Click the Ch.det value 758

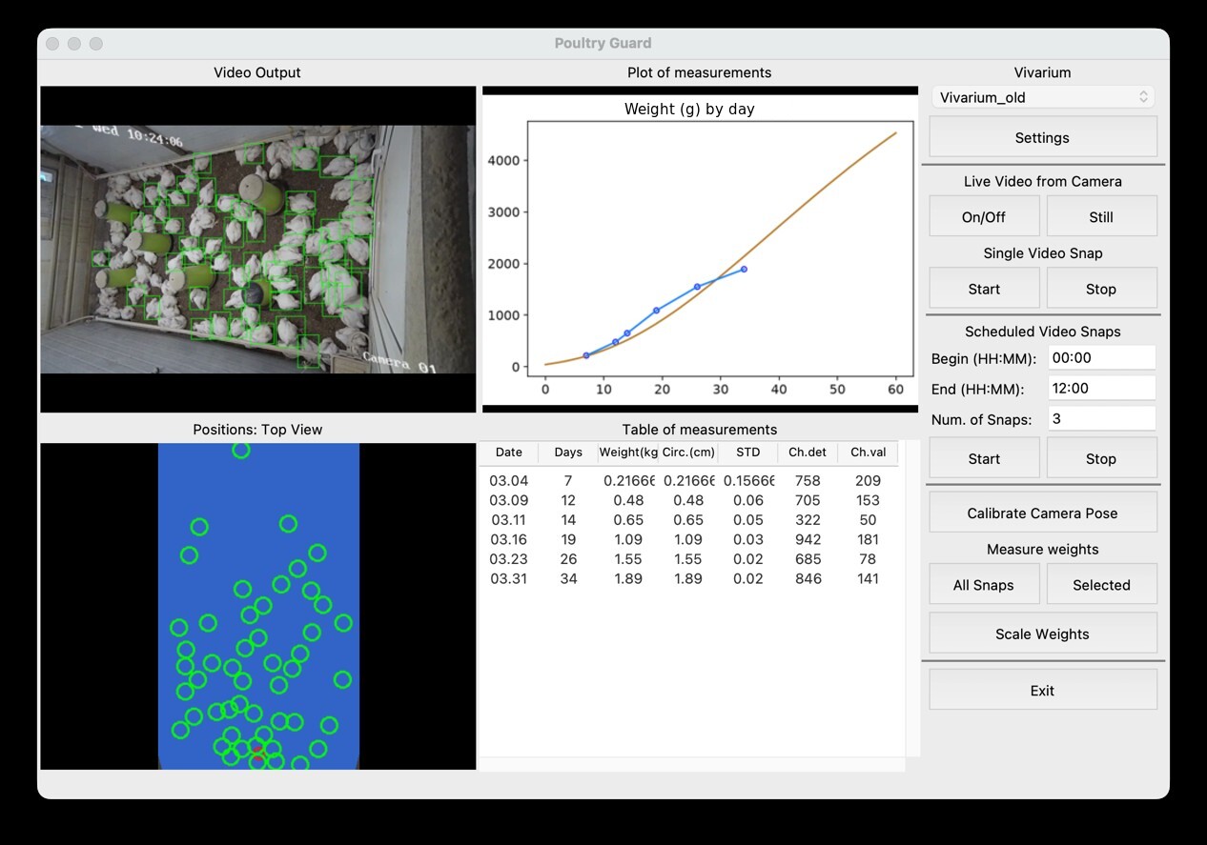point(808,481)
